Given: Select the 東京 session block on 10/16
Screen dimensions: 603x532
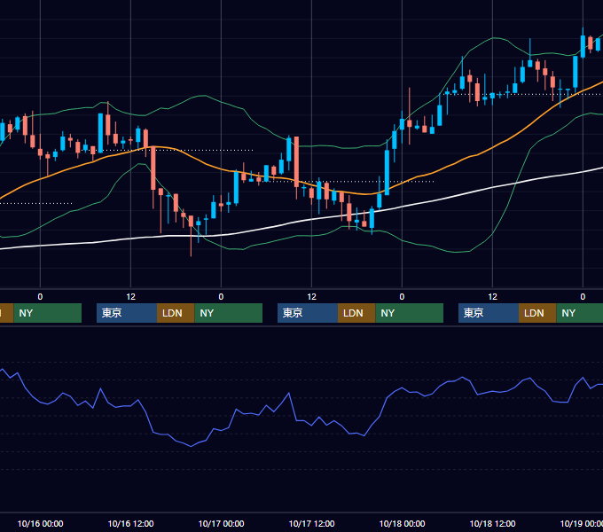Looking at the screenshot, I should pos(127,313).
